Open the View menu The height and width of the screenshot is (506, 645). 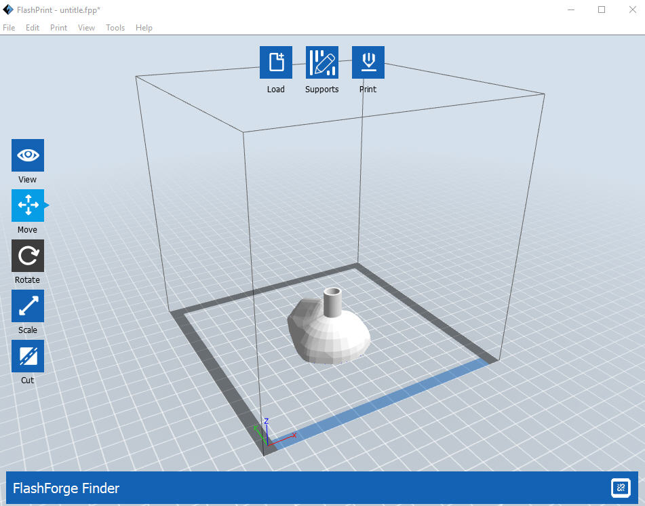tap(86, 28)
